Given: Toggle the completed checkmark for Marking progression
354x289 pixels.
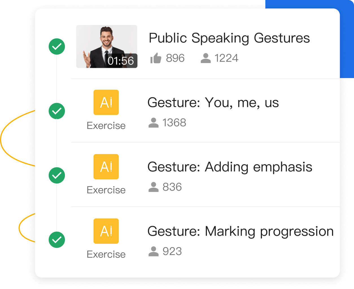Looking at the screenshot, I should point(57,240).
